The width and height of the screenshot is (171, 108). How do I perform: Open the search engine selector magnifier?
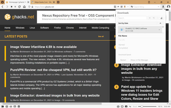pyautogui.click(x=132, y=7)
